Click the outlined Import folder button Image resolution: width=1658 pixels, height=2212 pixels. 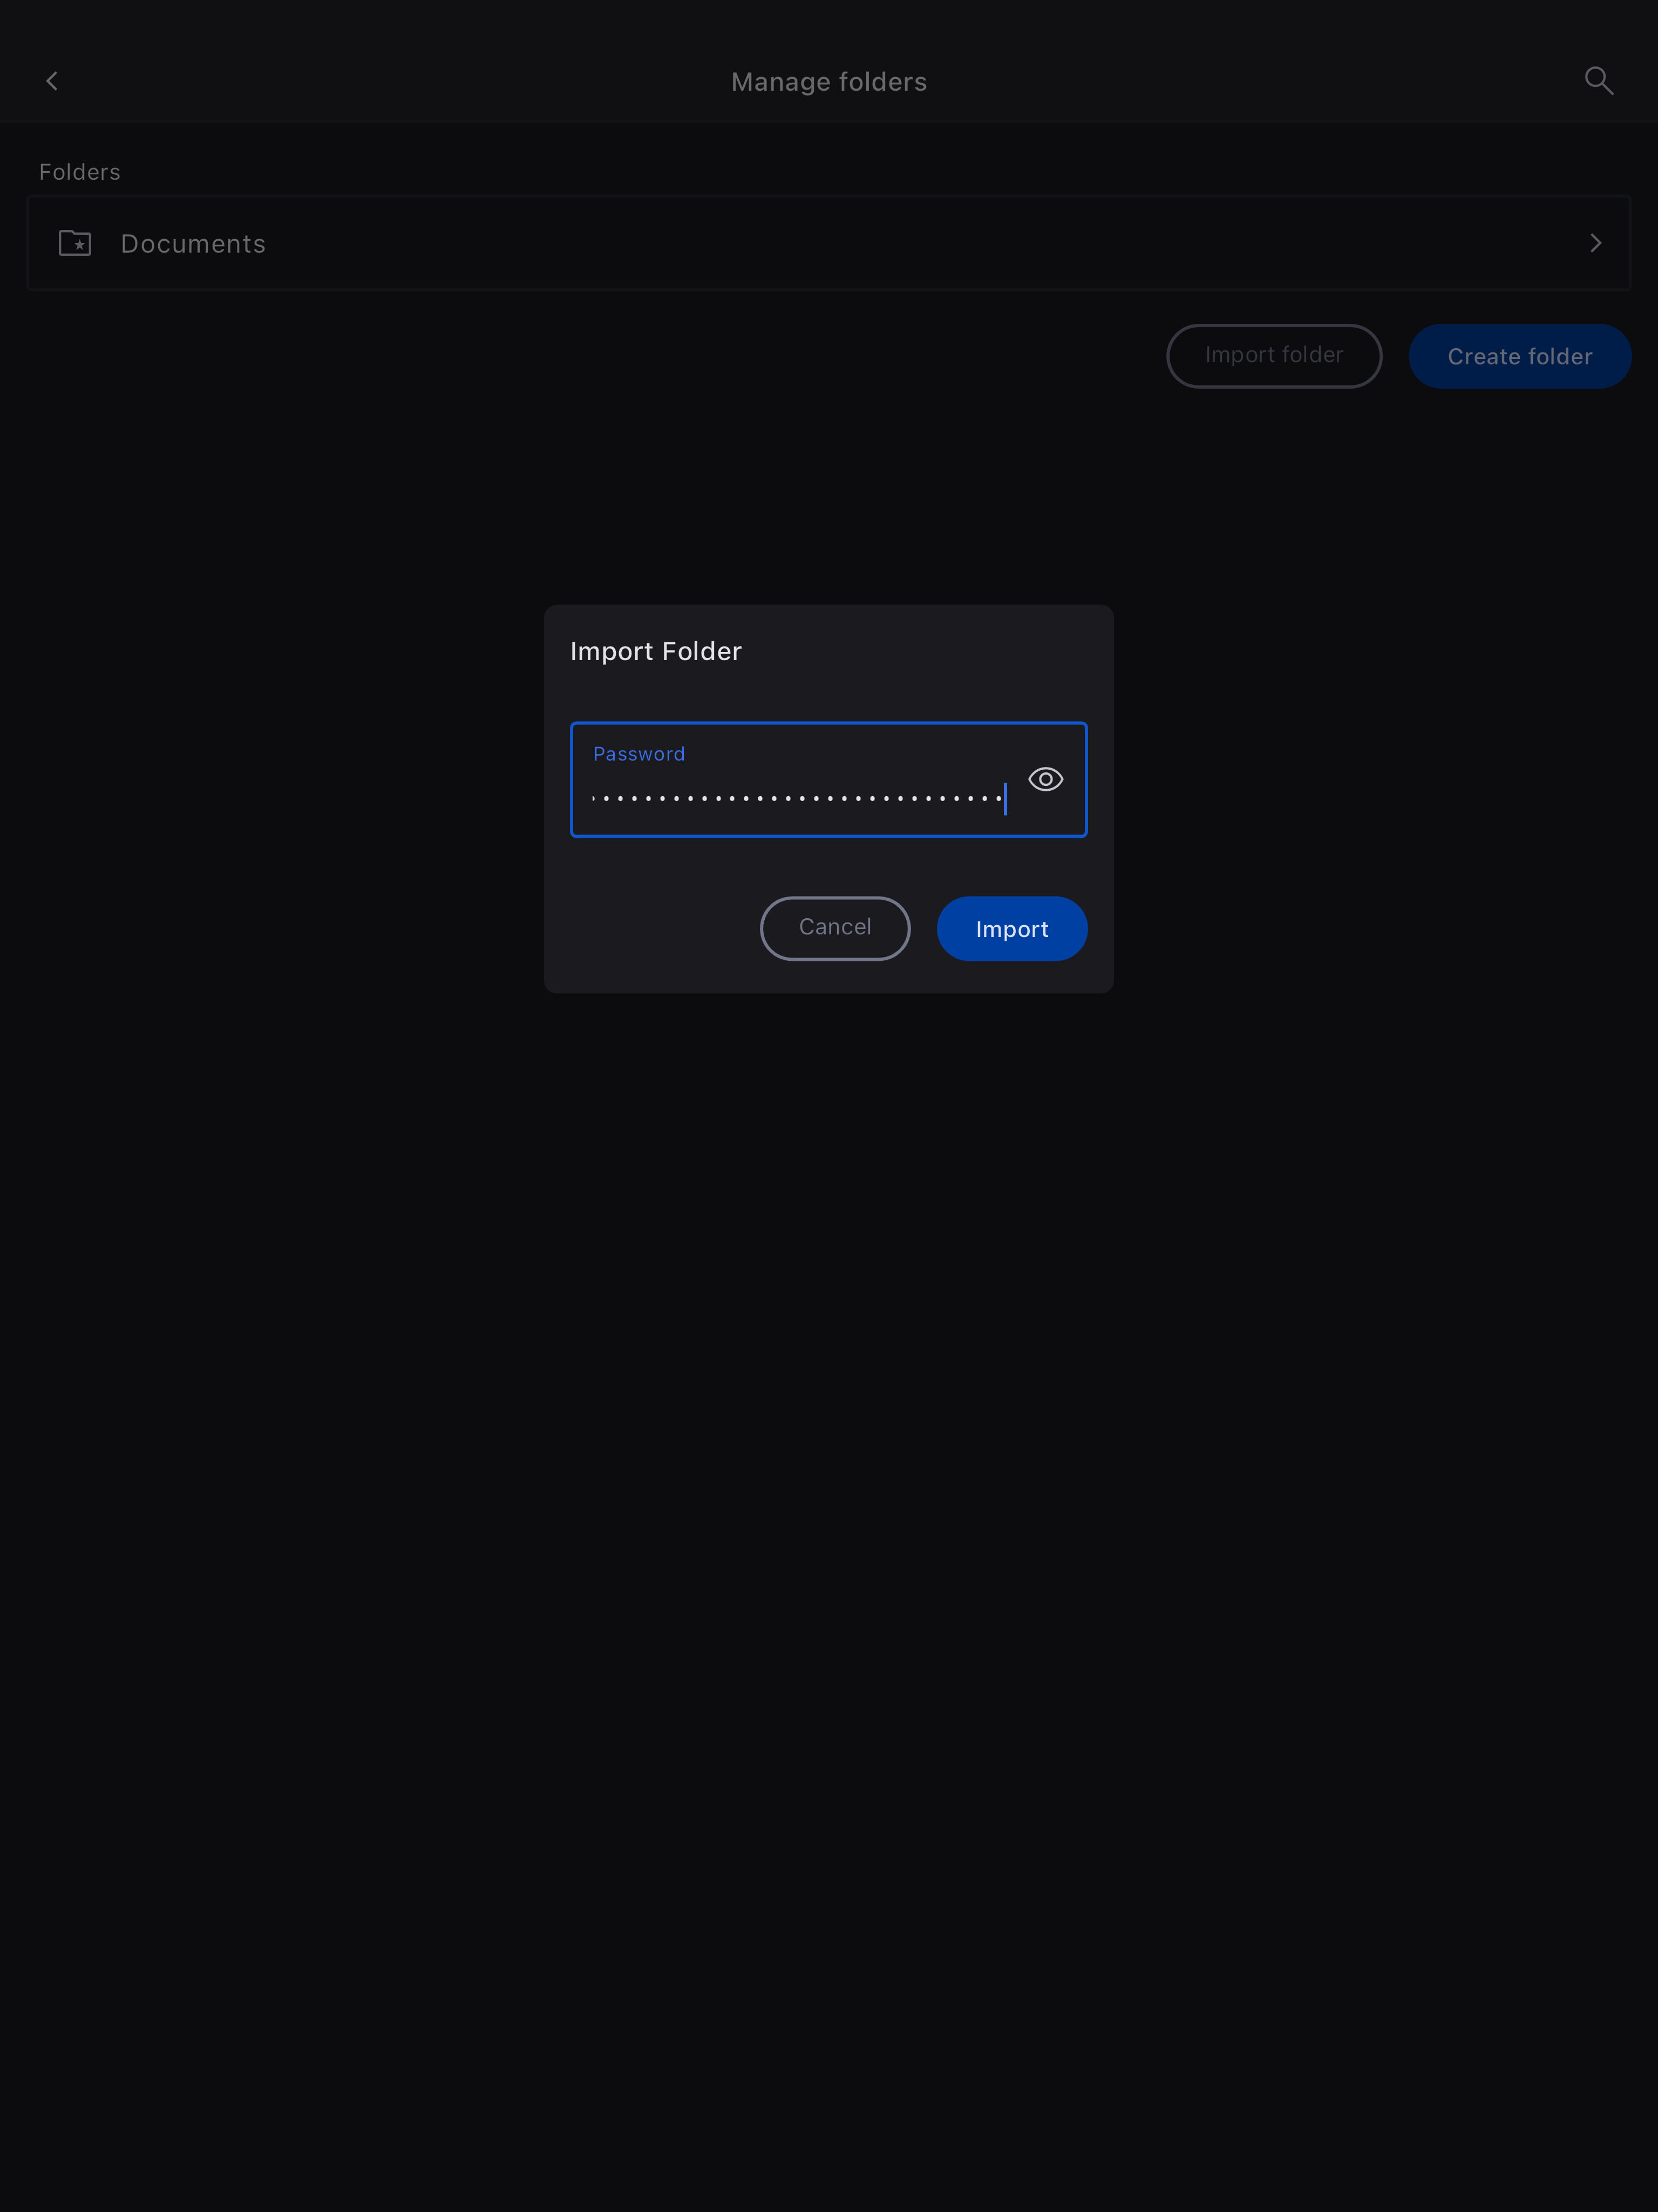click(1273, 356)
